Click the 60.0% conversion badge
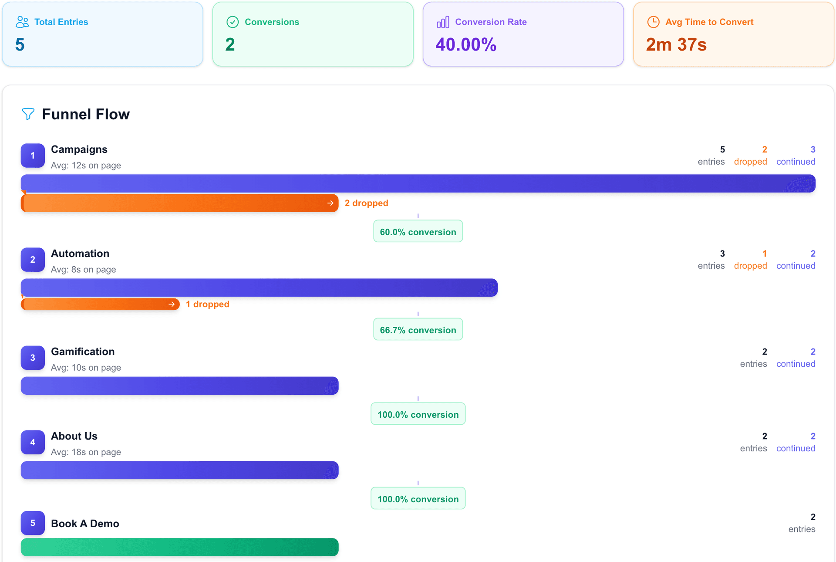The height and width of the screenshot is (562, 836). (x=418, y=231)
